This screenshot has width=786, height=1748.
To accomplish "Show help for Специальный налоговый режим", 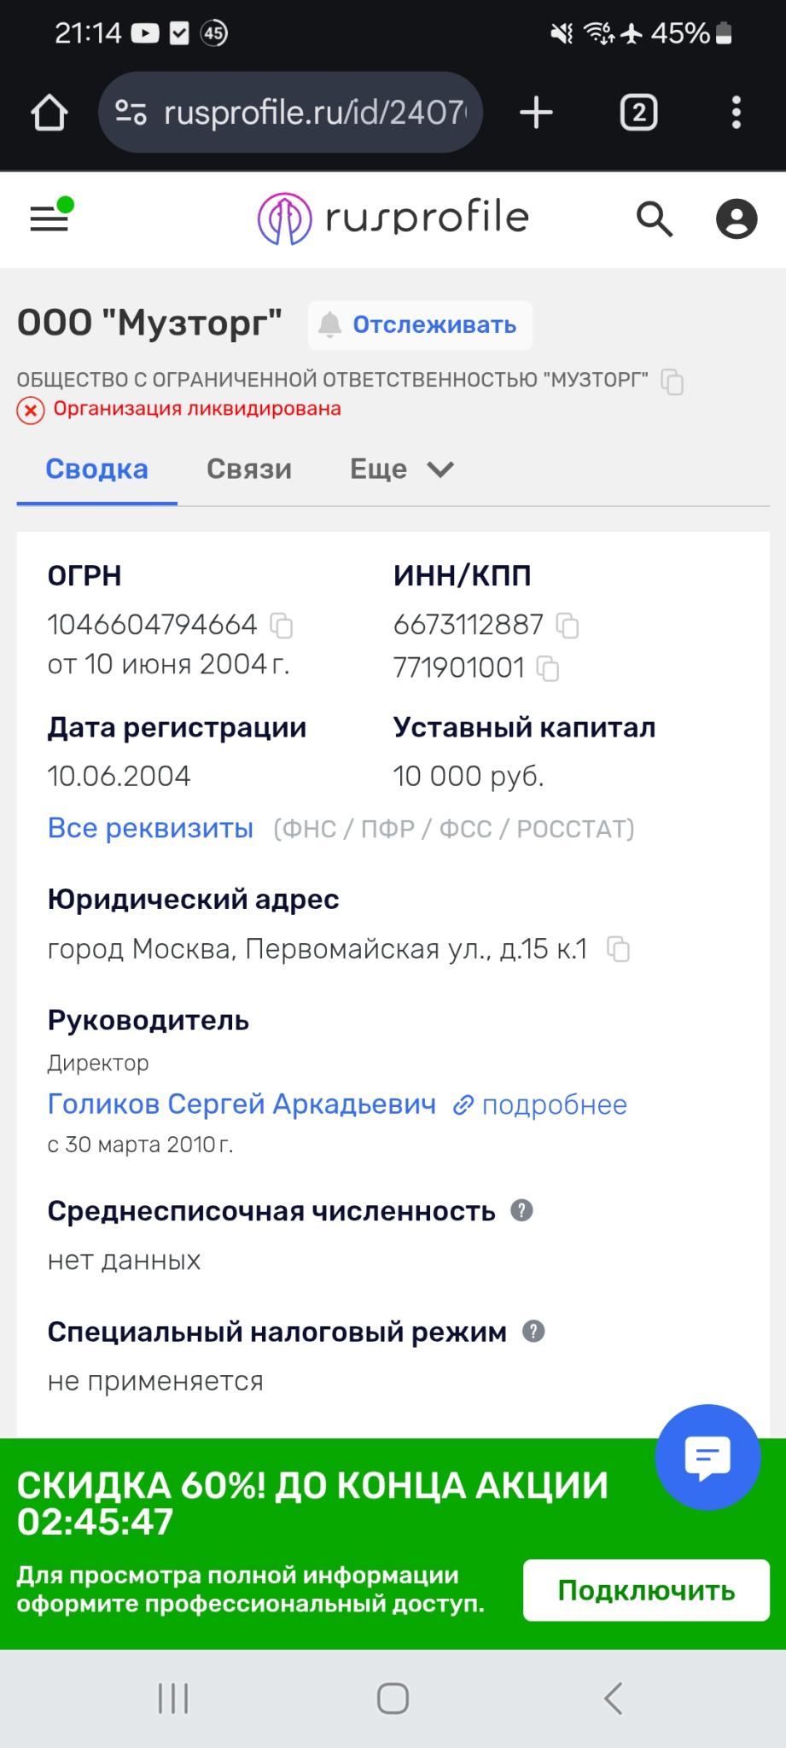I will point(533,1331).
